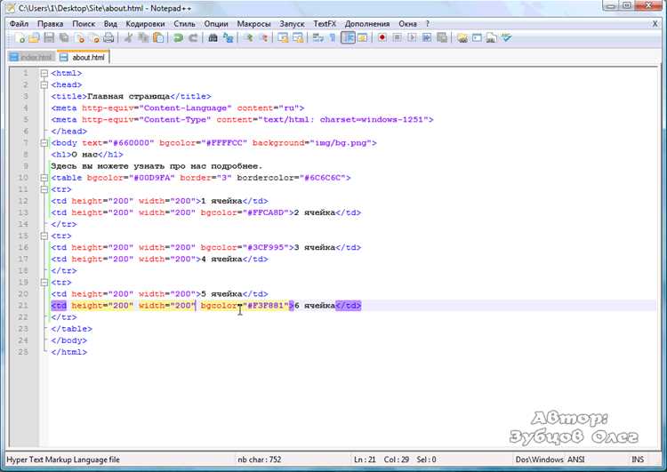Toggle the highlighted indent guide button

348,38
